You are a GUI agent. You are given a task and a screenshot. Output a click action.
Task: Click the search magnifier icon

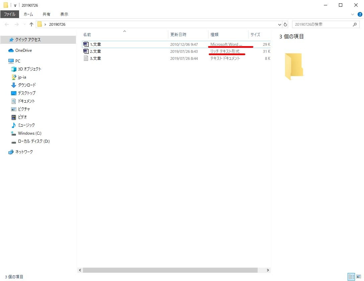click(x=355, y=24)
